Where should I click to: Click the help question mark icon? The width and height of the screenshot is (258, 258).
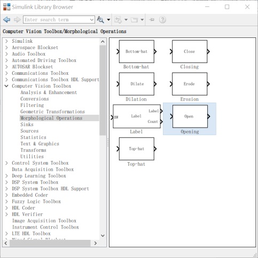(x=162, y=20)
